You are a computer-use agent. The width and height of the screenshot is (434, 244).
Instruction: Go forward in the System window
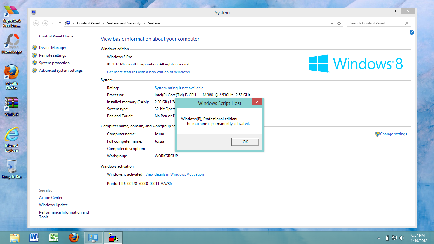pyautogui.click(x=45, y=23)
